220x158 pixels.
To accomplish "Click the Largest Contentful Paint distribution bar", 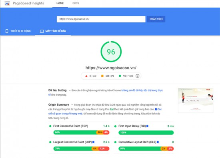I will [81, 148].
